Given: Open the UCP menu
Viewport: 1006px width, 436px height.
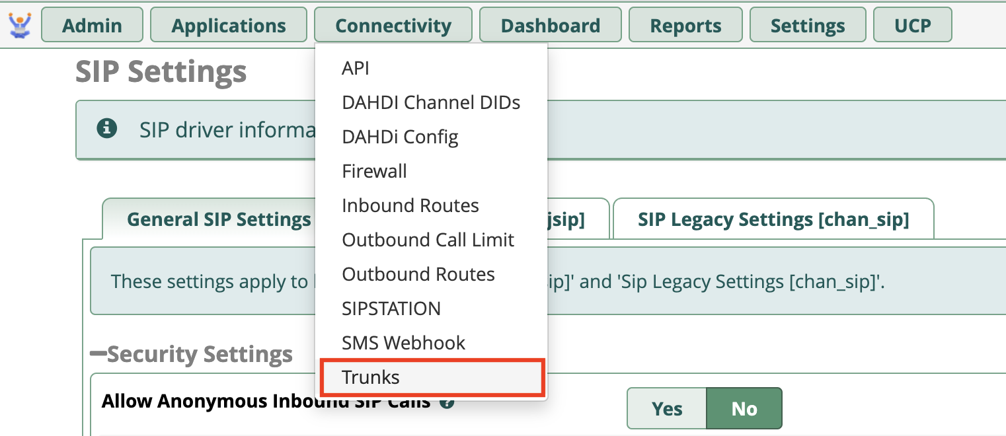Looking at the screenshot, I should tap(912, 25).
